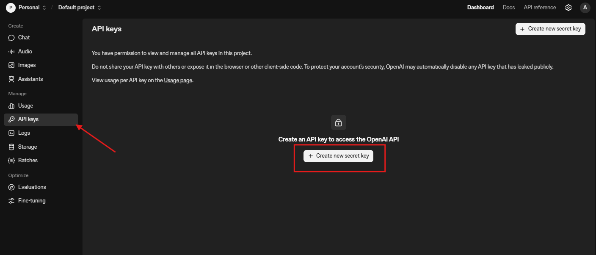Follow the Usage page link
596x255 pixels.
point(178,80)
